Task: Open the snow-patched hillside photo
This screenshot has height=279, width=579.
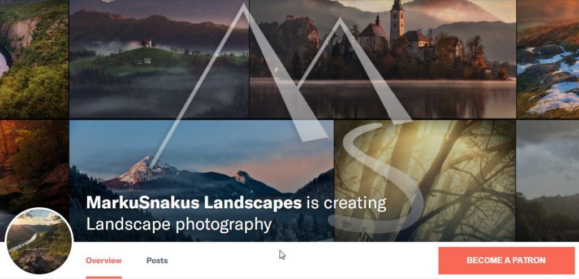Action: 548,59
